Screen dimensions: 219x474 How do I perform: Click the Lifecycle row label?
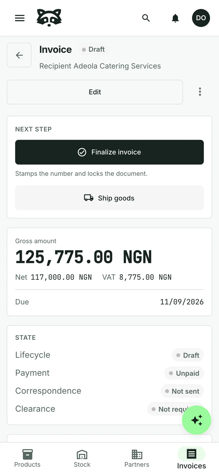point(33,355)
